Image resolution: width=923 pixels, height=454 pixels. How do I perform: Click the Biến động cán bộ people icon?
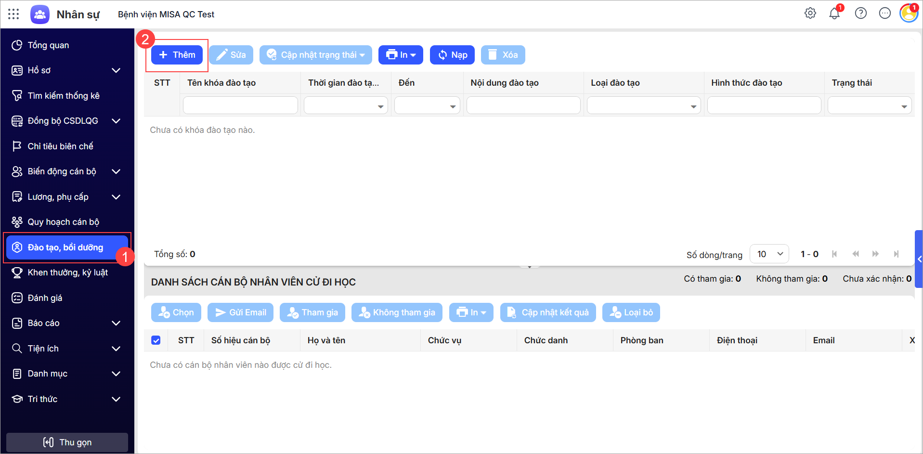(x=17, y=171)
